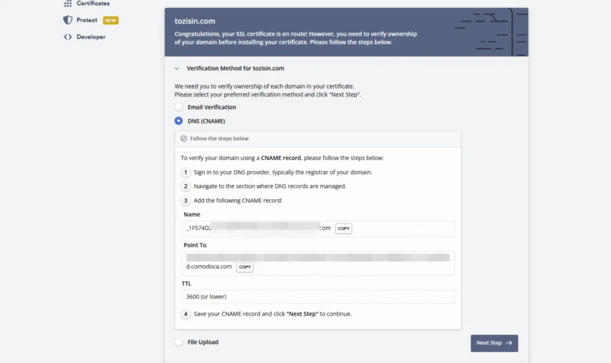Select the Email Verification radio option
This screenshot has height=363, width=611.
[178, 107]
